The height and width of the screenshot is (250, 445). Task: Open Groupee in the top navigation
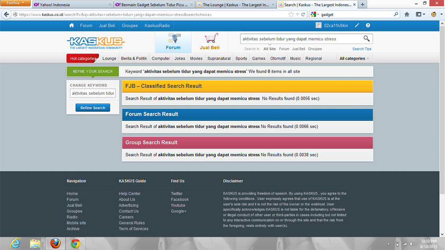point(130,25)
